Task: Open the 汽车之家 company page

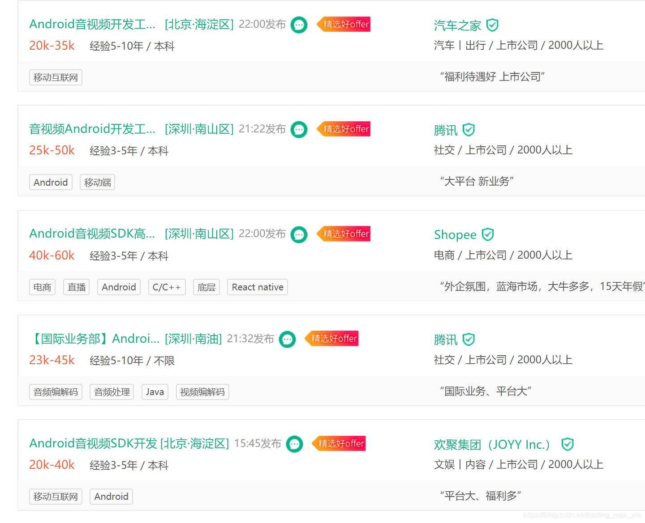Action: 457,26
